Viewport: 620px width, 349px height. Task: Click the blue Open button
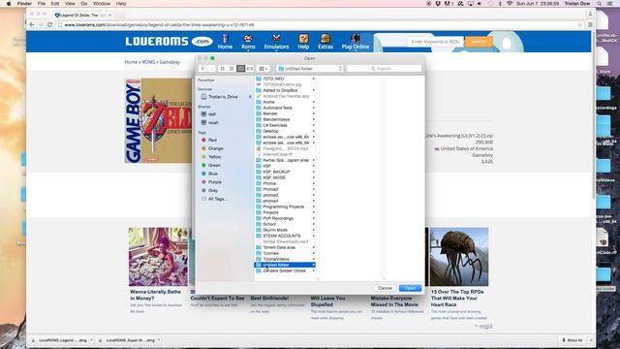click(x=410, y=288)
